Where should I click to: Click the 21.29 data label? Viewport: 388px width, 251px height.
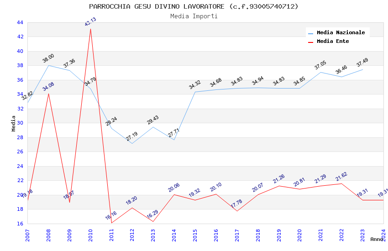320,179
